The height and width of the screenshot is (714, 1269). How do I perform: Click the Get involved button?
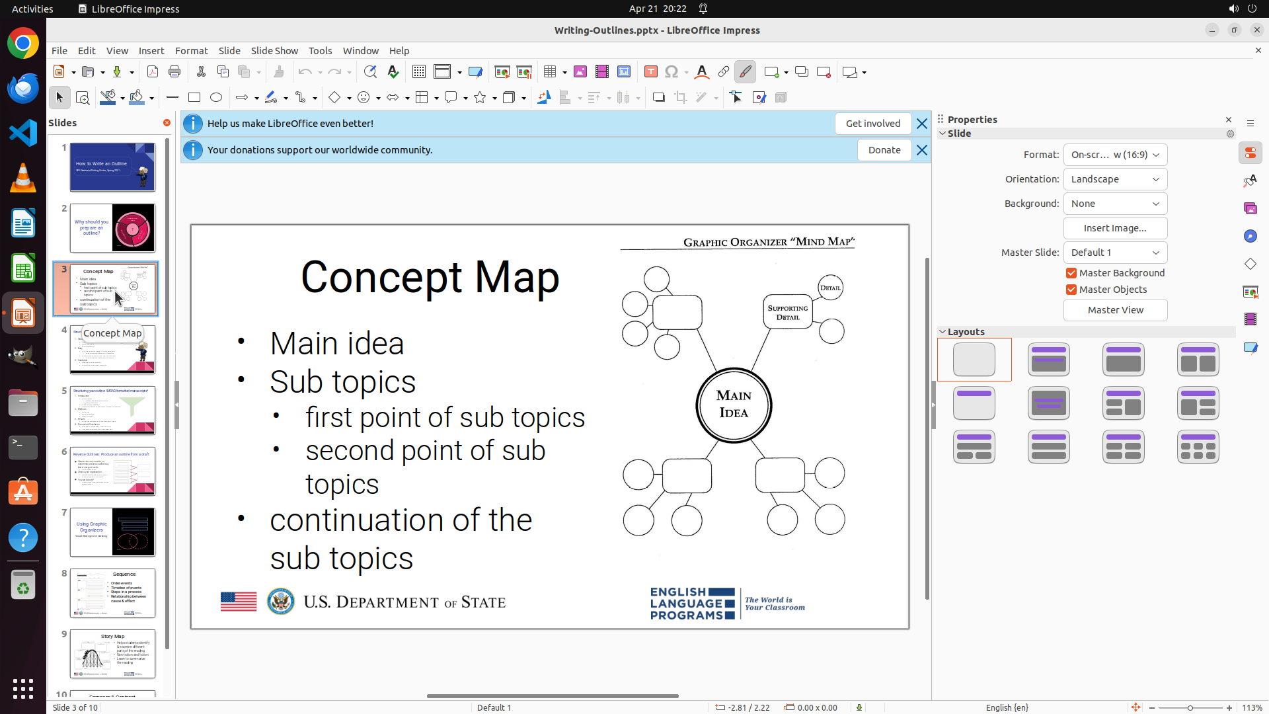(x=872, y=124)
